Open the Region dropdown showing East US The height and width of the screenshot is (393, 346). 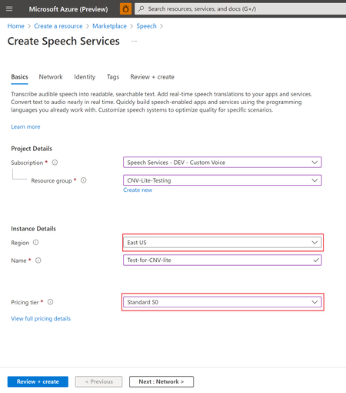pos(222,243)
